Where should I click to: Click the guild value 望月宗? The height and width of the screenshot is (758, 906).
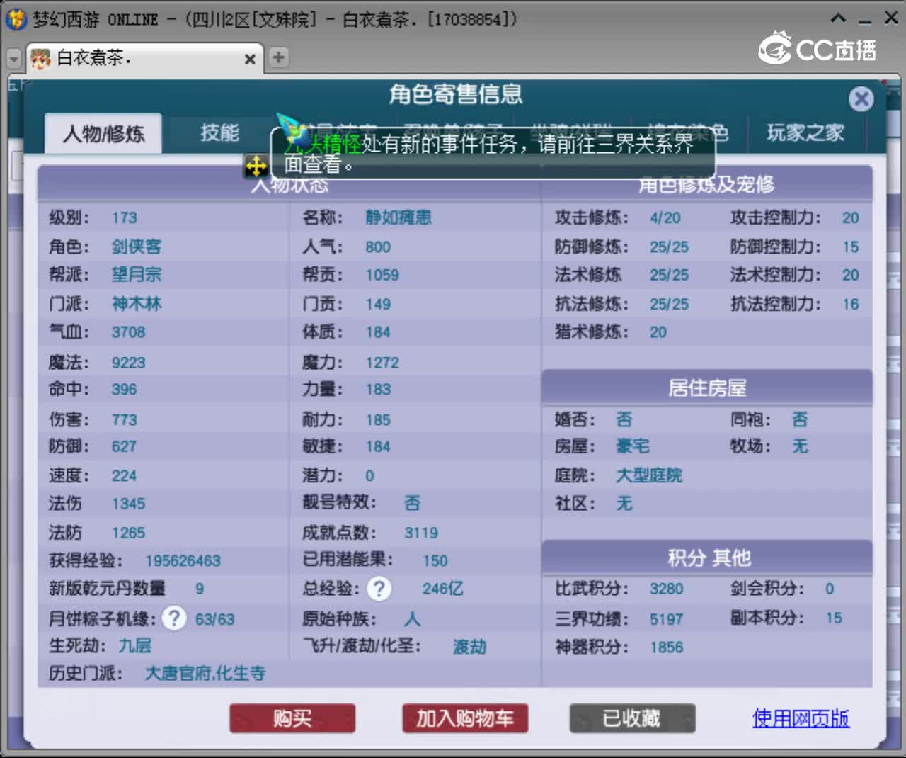(x=137, y=275)
